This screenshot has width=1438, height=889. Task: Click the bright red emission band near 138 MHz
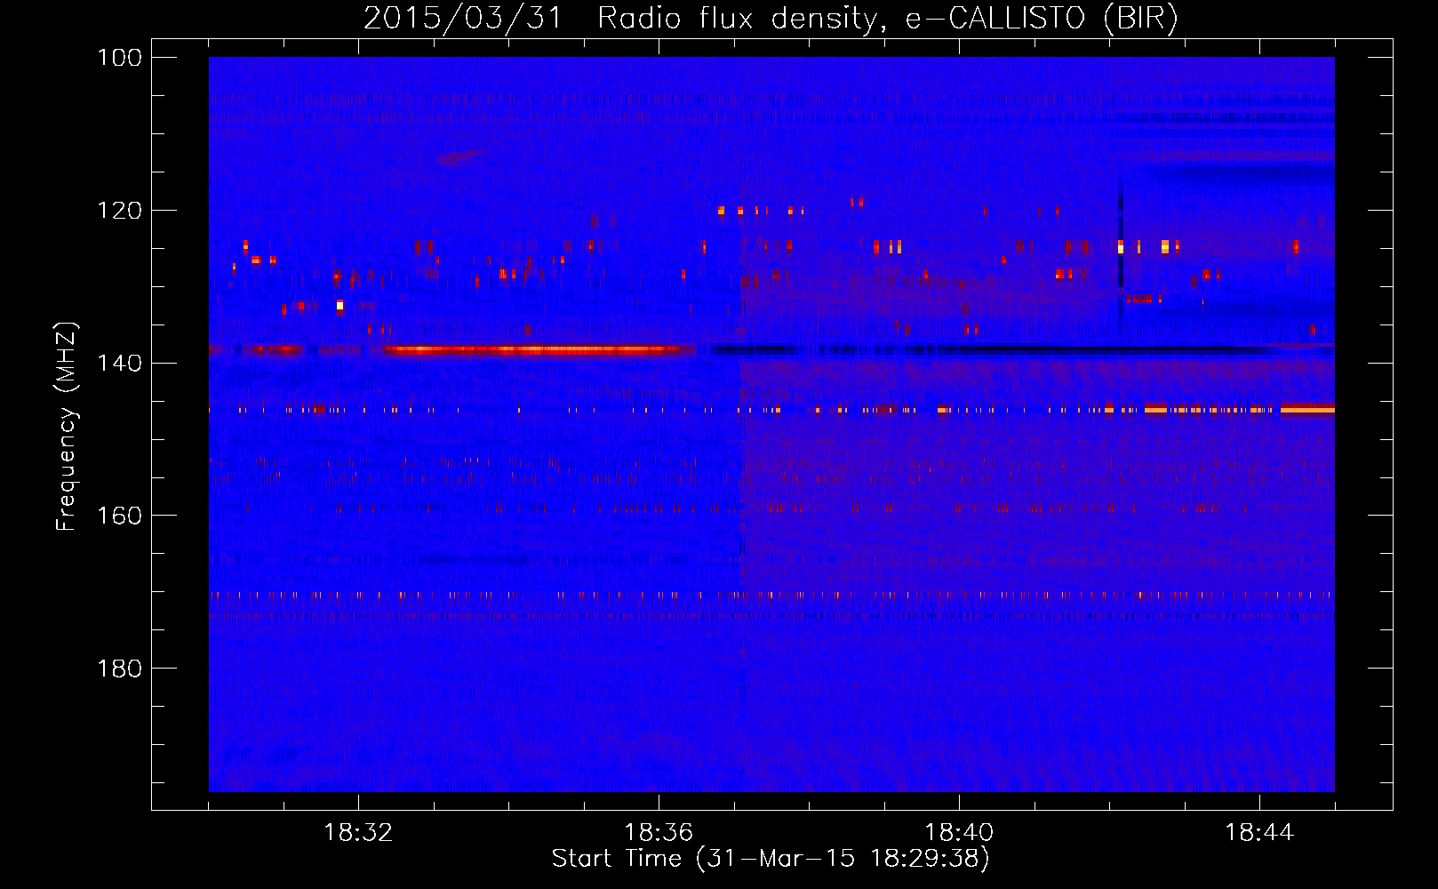538,350
